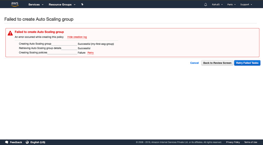Click the red error title in the alert box

tap(39, 32)
